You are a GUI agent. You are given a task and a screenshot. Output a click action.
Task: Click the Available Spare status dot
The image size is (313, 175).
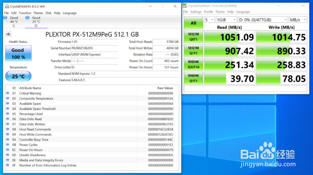coord(8,103)
